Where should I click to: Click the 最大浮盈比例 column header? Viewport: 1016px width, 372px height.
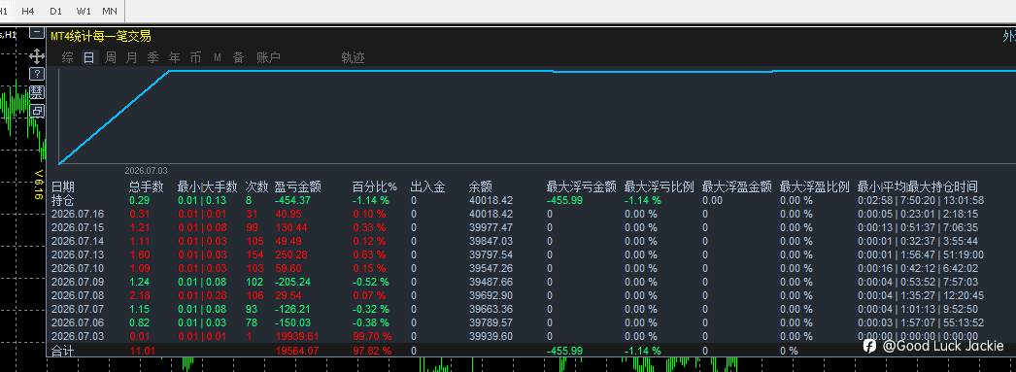click(815, 187)
